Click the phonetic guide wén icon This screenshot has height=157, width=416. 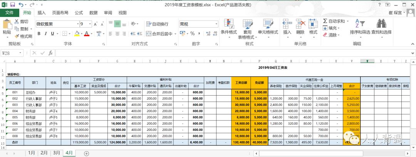99,33
